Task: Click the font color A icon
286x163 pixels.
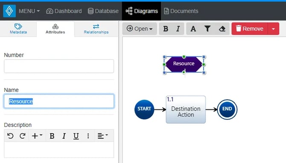Action: tap(193, 29)
